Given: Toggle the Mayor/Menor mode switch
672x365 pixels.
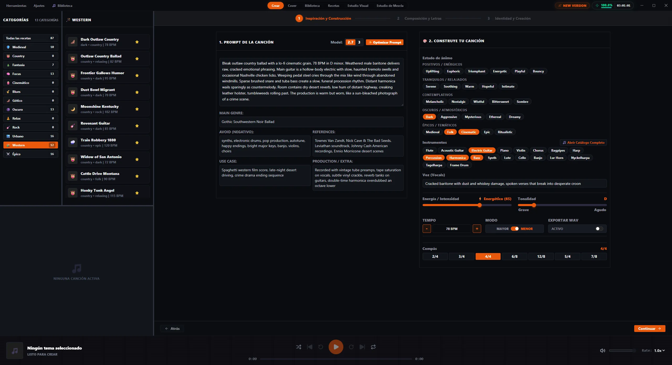Looking at the screenshot, I should [x=515, y=229].
